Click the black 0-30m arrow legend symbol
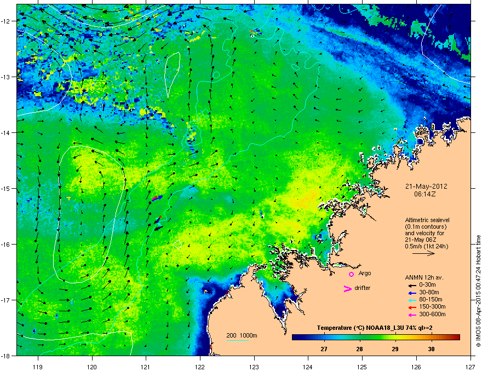482x372 pixels. (x=412, y=286)
